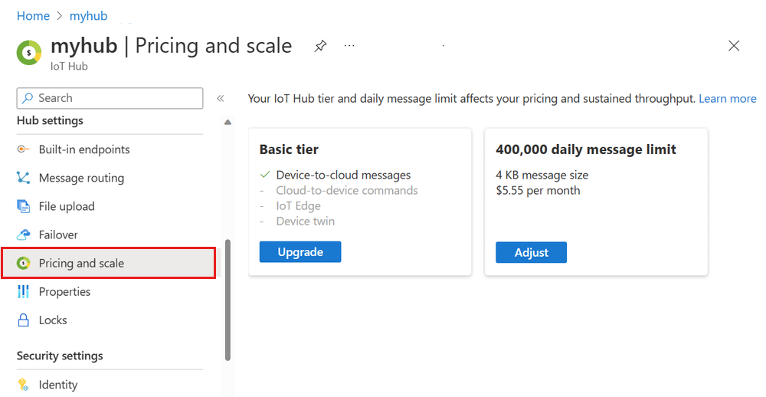
Task: Click the Adjust button
Action: click(x=531, y=252)
